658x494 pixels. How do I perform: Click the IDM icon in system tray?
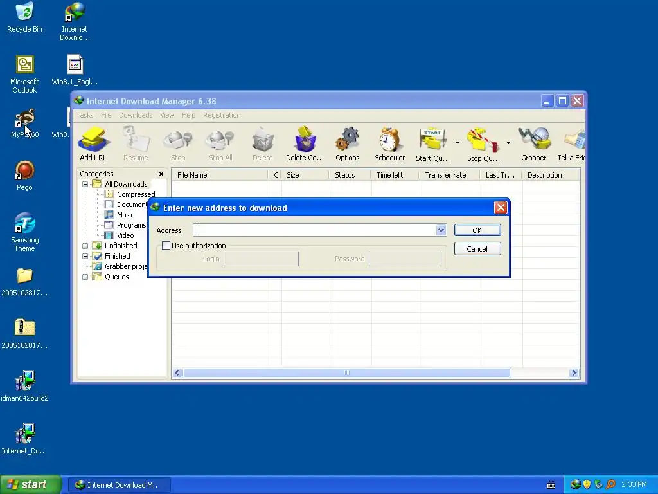(575, 484)
